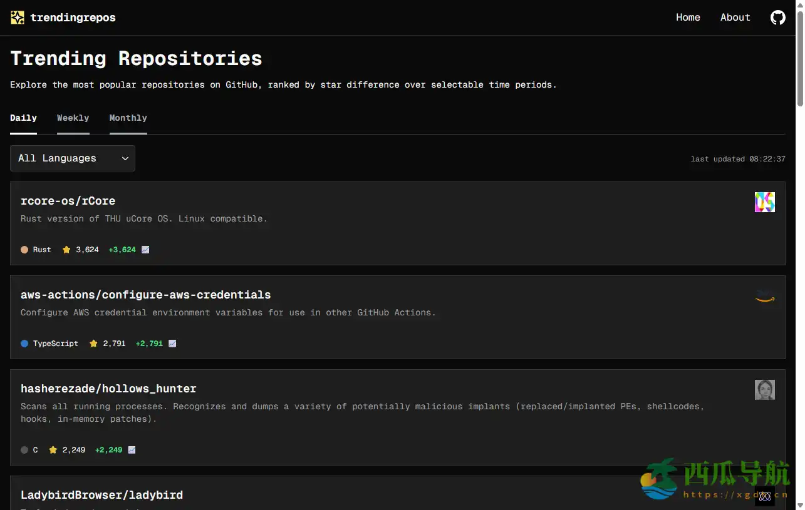Click the AWS Amazon logo avatar
Viewport: 805px width, 510px height.
coord(764,296)
